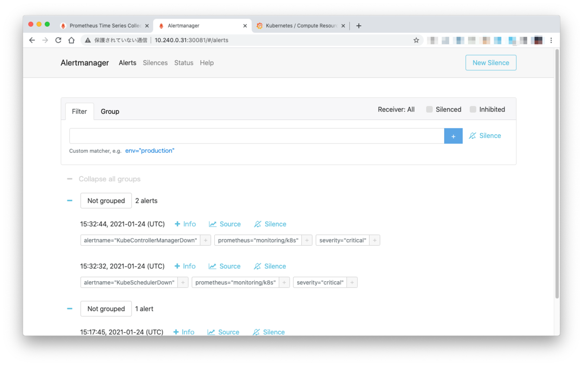
Task: Click Not grouped label of 1 alert
Action: point(106,309)
